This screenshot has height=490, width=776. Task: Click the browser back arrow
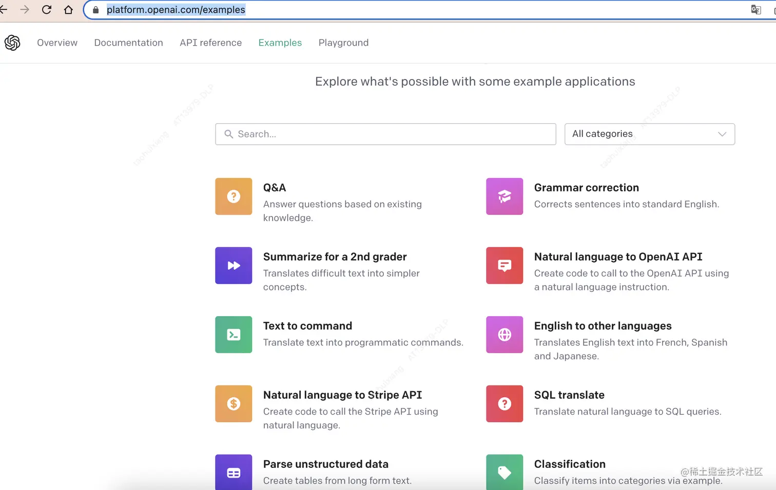pos(3,10)
